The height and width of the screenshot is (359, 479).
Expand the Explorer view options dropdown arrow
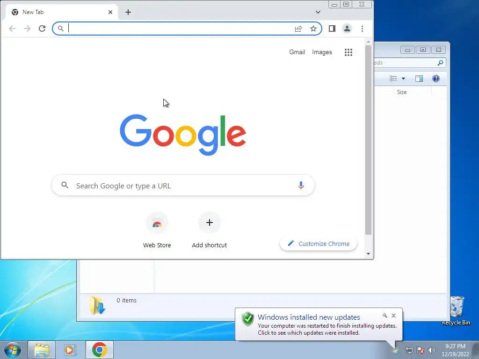[x=404, y=79]
